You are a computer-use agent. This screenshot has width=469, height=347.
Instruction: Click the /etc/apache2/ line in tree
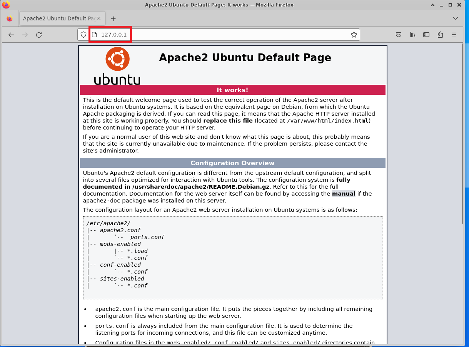coord(108,223)
